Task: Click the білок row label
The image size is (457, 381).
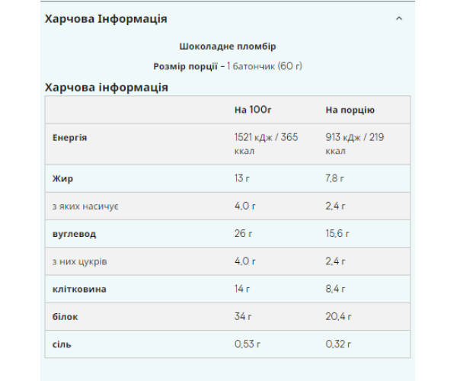Action: pos(65,316)
